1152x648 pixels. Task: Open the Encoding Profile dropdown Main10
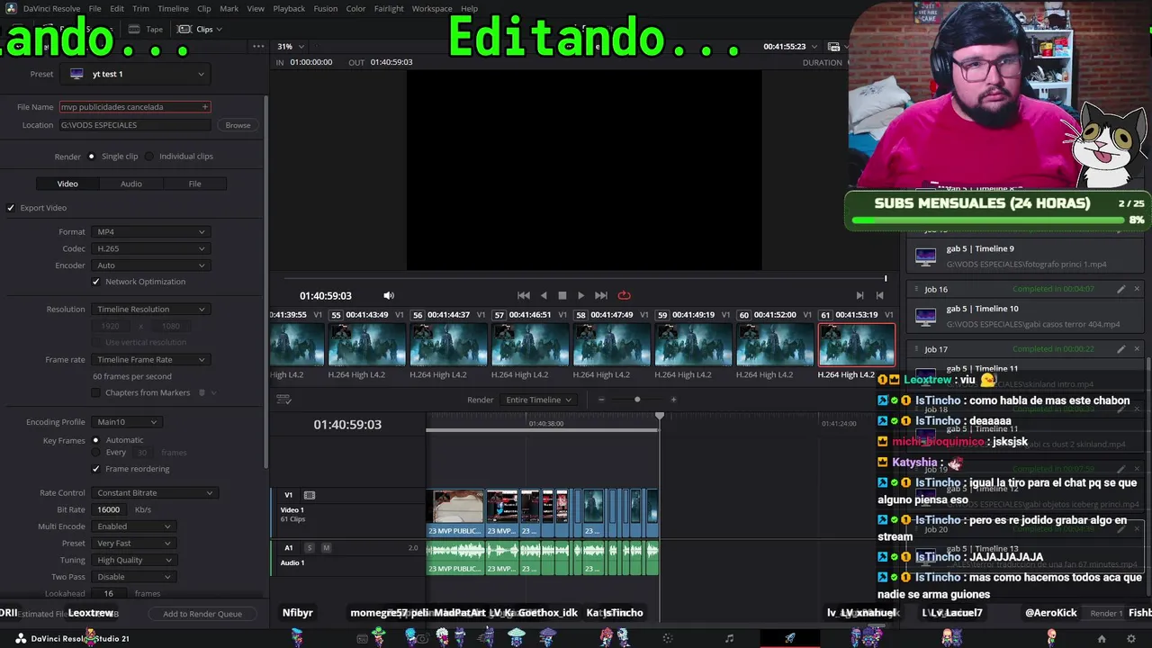126,422
